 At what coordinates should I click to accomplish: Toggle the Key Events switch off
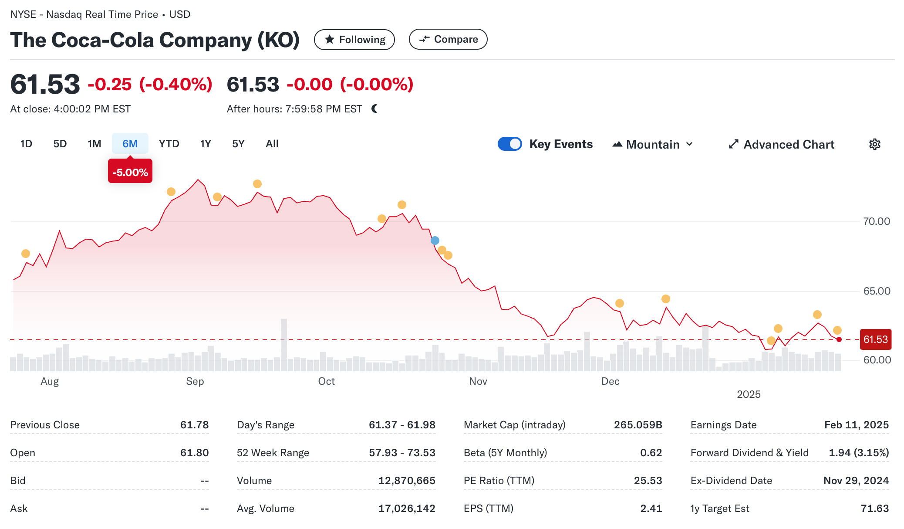click(x=509, y=144)
